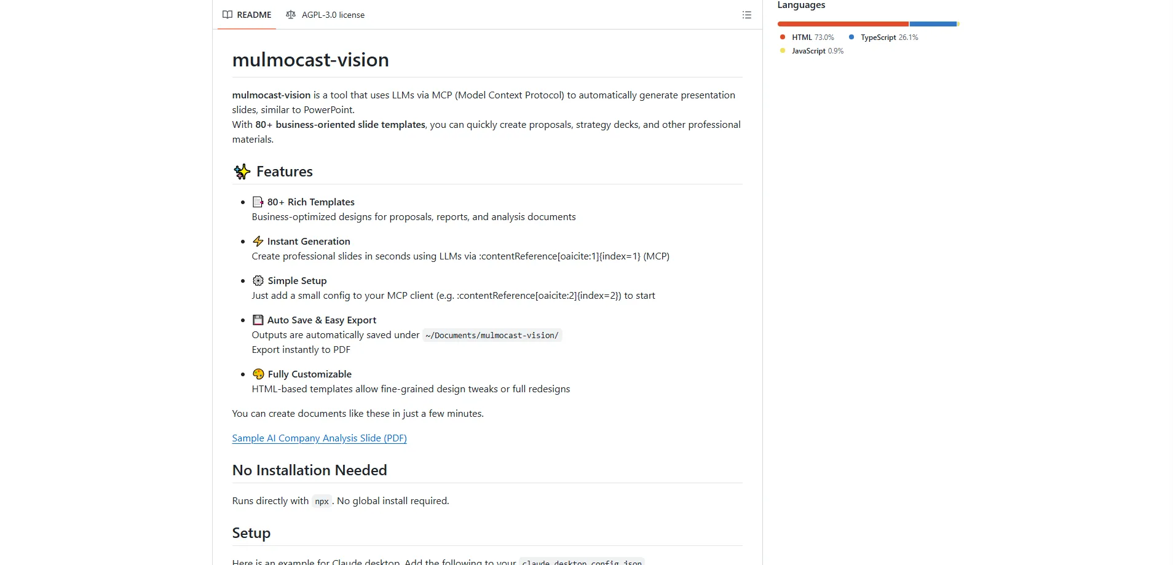Open the AGPL-3.0 license tab
The width and height of the screenshot is (1173, 565).
(x=333, y=14)
